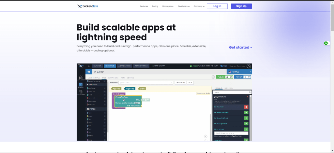The width and height of the screenshot is (334, 153).
Task: Click the On Click Event purple block
Action: [x=119, y=94]
